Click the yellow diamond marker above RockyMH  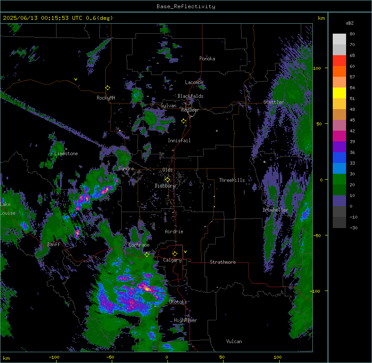108,88
